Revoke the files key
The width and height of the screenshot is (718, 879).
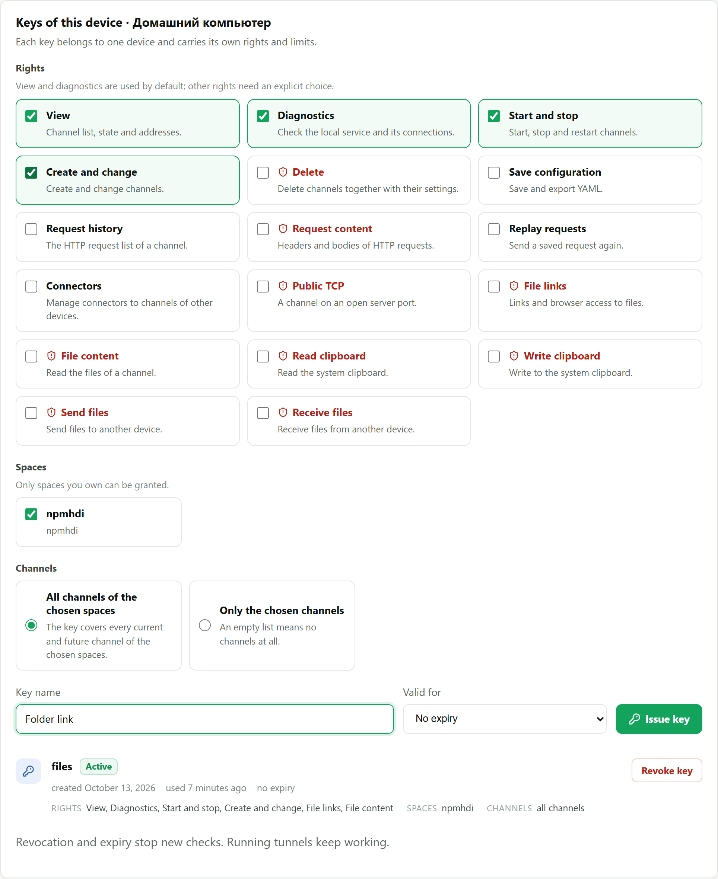tap(667, 770)
